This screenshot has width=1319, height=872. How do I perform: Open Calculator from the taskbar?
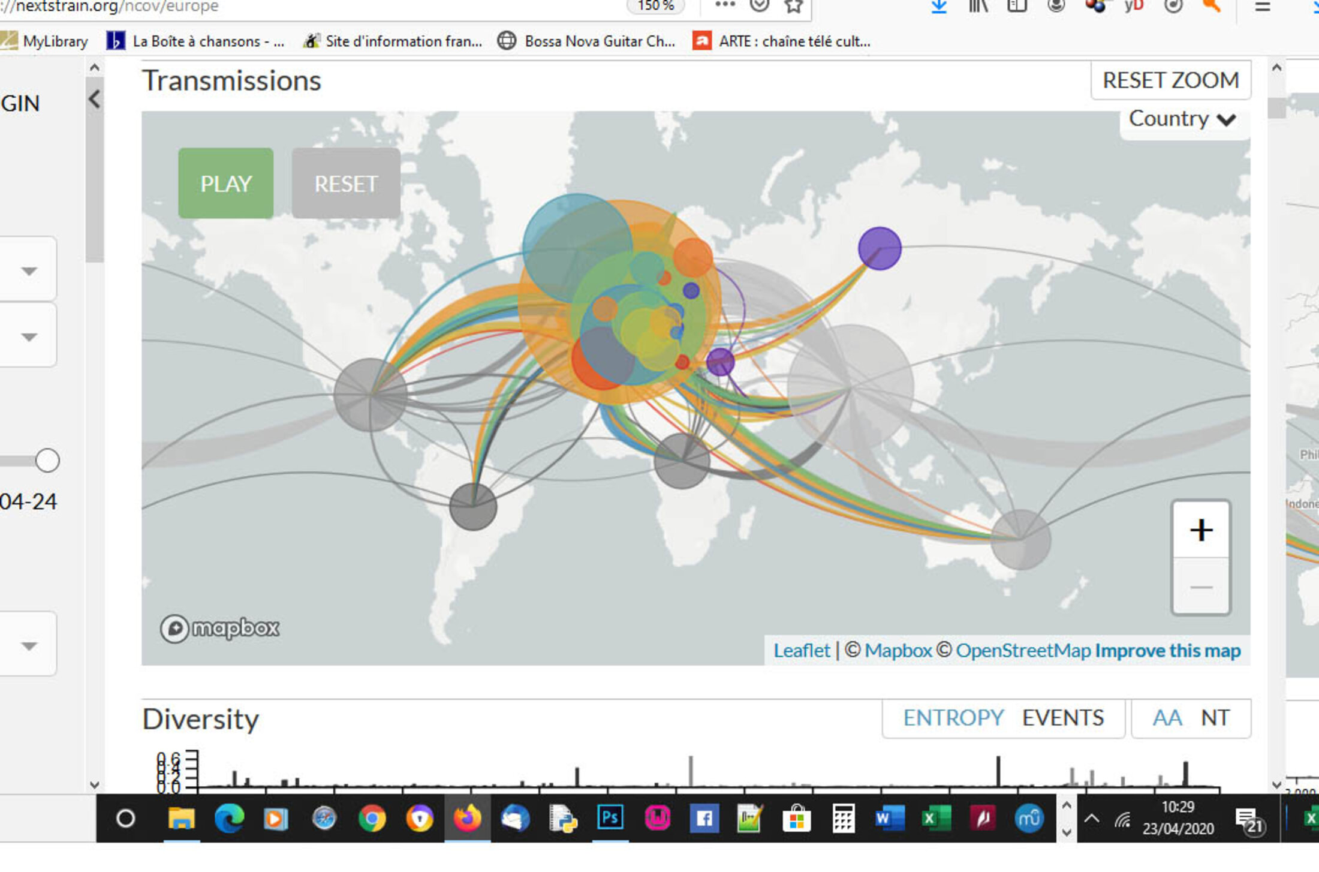point(843,818)
